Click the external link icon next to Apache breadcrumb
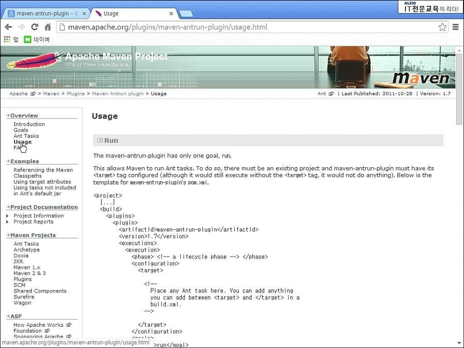Image resolution: width=464 pixels, height=348 pixels. tap(33, 93)
